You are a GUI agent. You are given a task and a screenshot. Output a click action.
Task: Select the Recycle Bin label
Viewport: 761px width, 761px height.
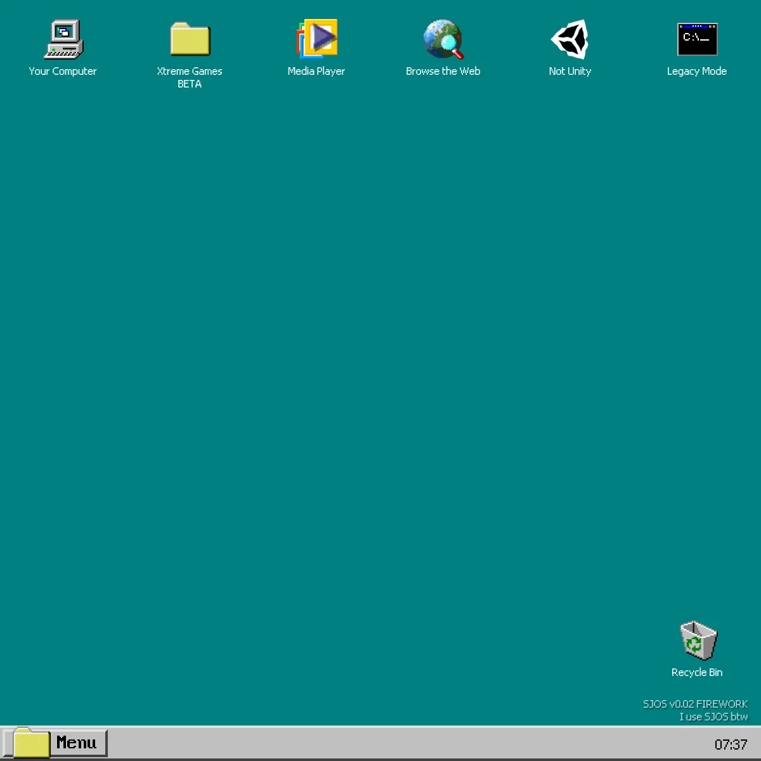coord(697,672)
